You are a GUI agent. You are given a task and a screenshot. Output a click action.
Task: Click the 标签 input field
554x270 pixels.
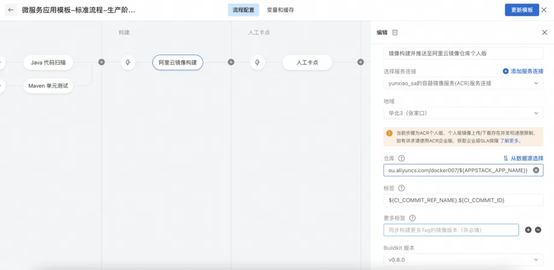point(463,200)
